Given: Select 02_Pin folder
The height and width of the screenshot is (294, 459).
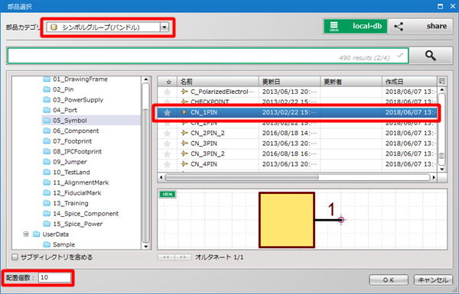Looking at the screenshot, I should (58, 89).
